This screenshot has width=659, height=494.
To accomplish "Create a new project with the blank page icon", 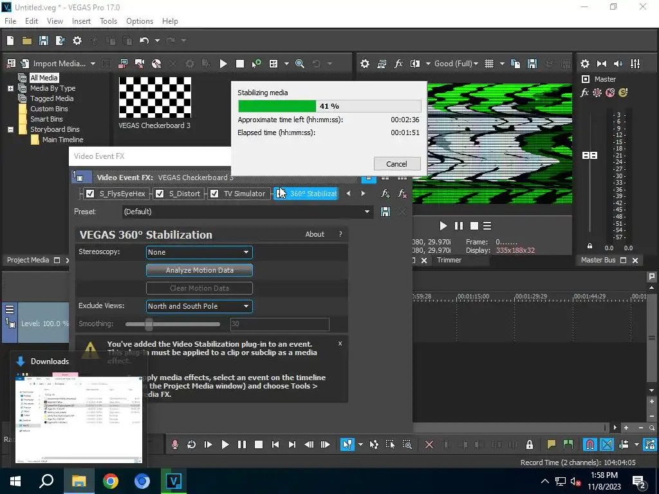I will click(10, 41).
